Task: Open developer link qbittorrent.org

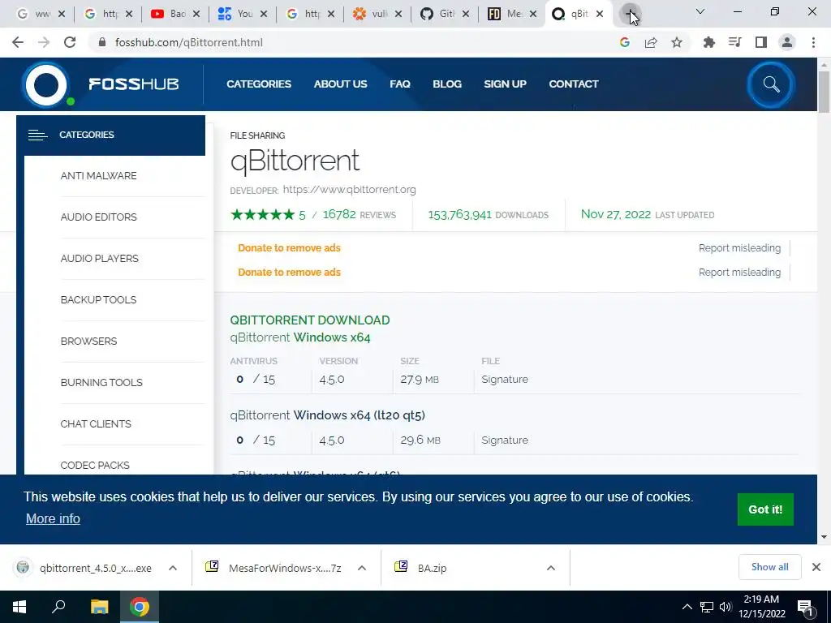Action: [349, 190]
